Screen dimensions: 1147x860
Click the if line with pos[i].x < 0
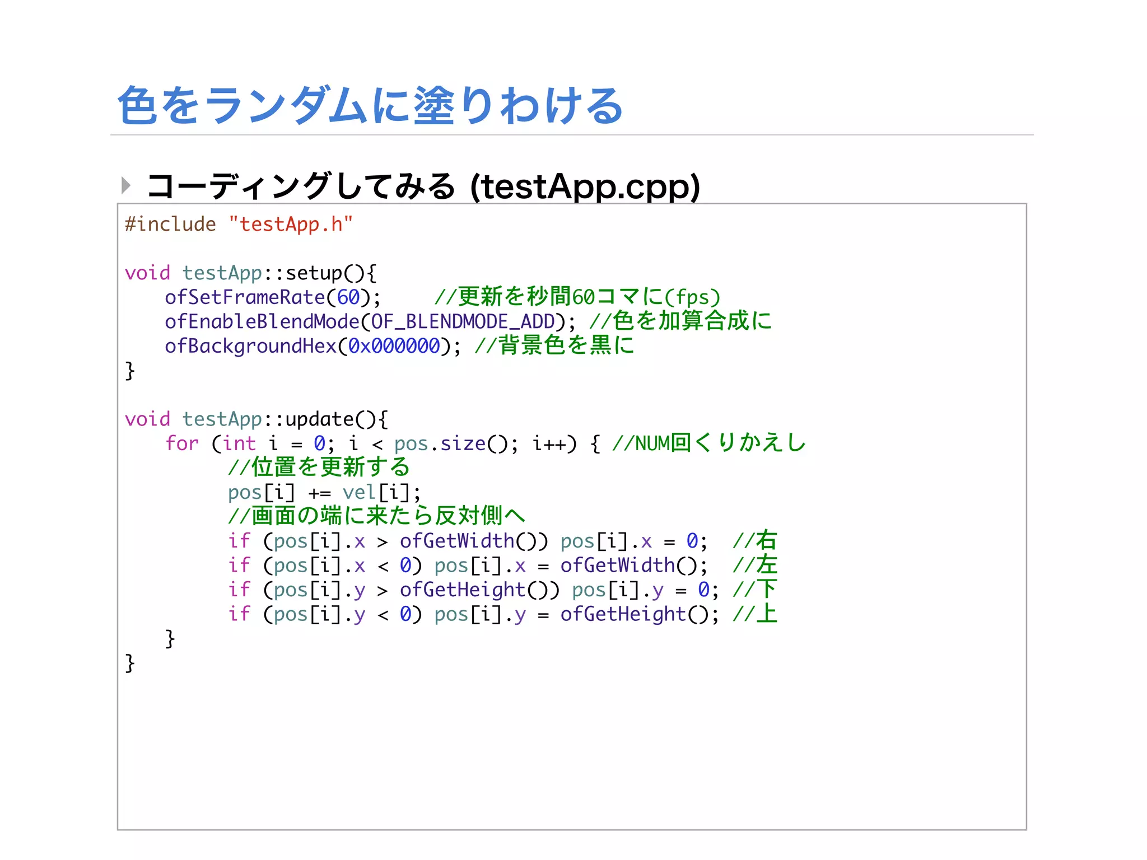[x=468, y=566]
